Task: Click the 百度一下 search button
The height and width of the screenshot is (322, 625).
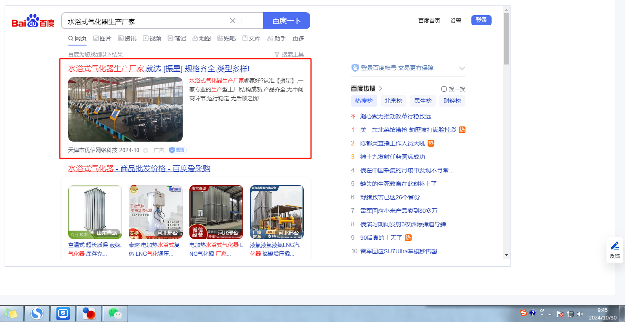Action: [287, 21]
